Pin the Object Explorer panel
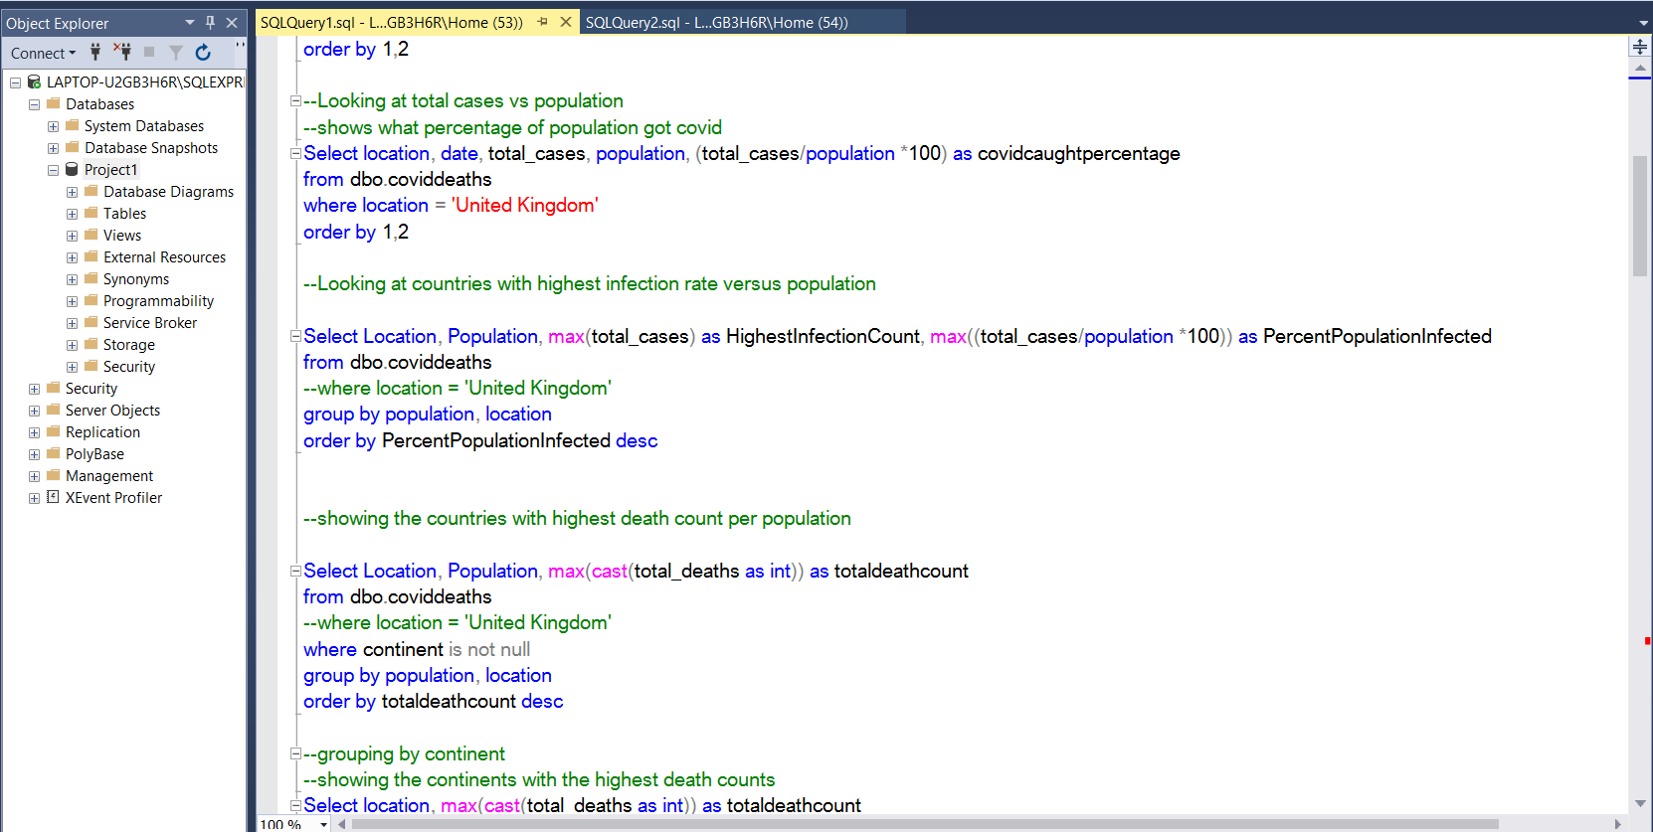The image size is (1653, 832). (x=210, y=22)
